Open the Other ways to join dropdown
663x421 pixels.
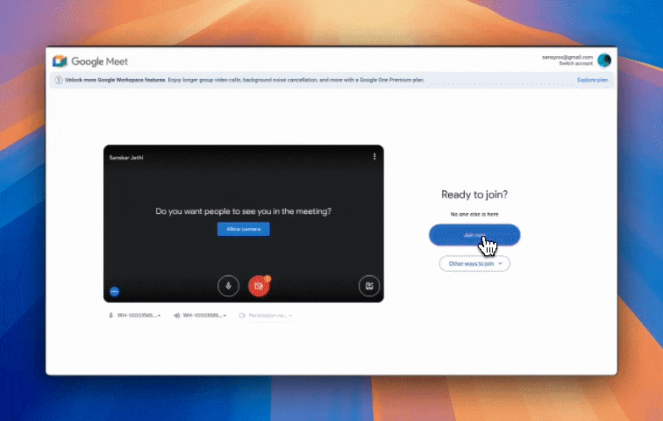pyautogui.click(x=474, y=263)
